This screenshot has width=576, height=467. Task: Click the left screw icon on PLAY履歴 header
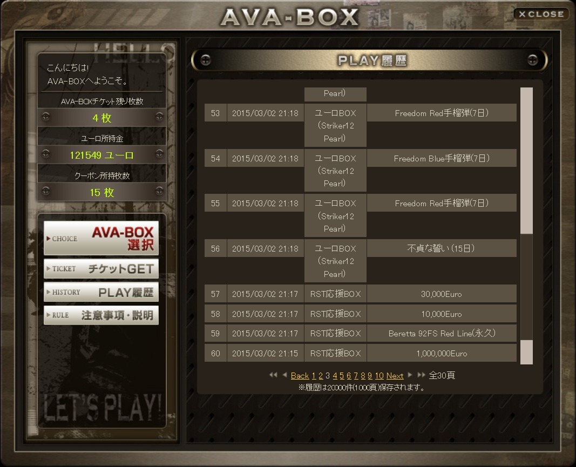click(x=206, y=60)
